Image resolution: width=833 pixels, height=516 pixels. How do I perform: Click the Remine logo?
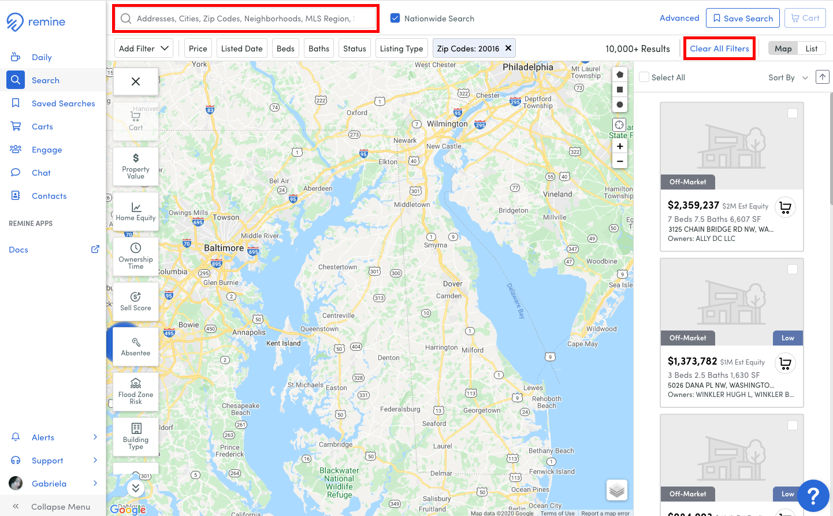point(36,22)
